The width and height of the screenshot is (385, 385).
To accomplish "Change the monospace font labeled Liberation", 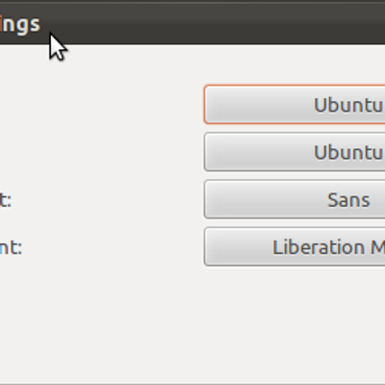I will pos(295,246).
